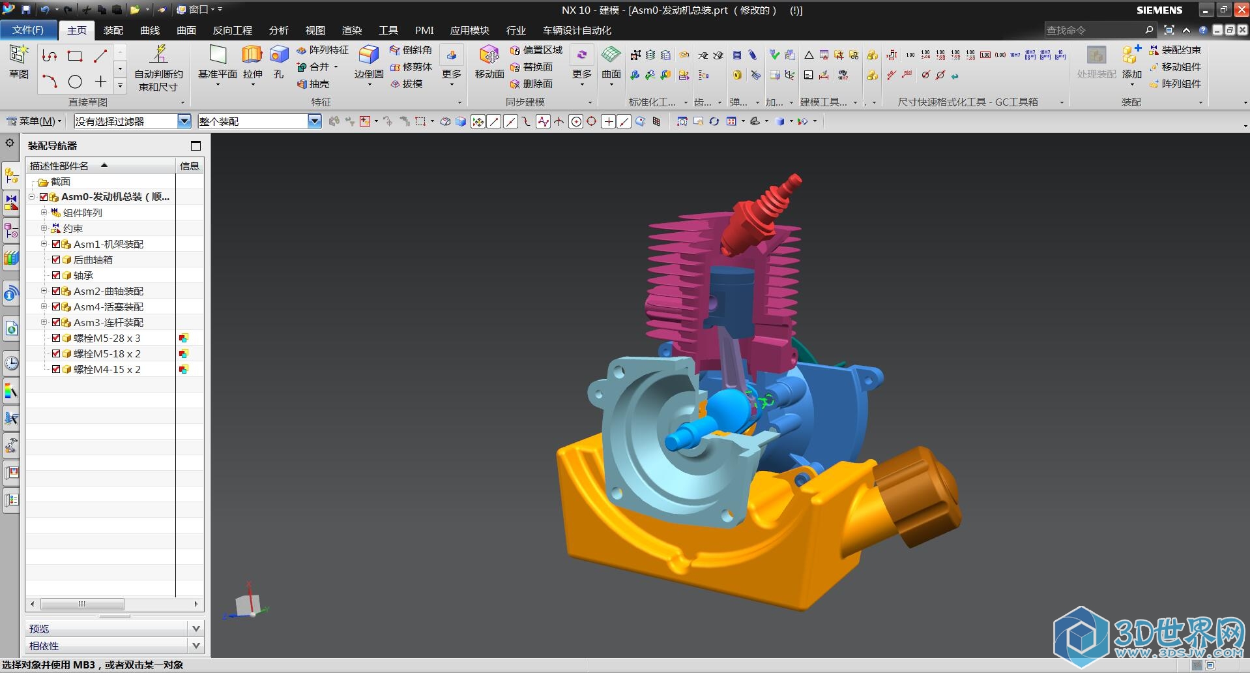Collapse the Asm0-发动机总装 root node

tap(31, 197)
